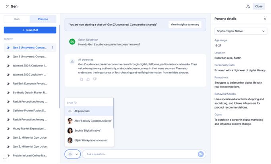Image resolution: width=271 pixels, height=164 pixels.
Task: Click the Chat To list scrollbar
Action: 113,113
